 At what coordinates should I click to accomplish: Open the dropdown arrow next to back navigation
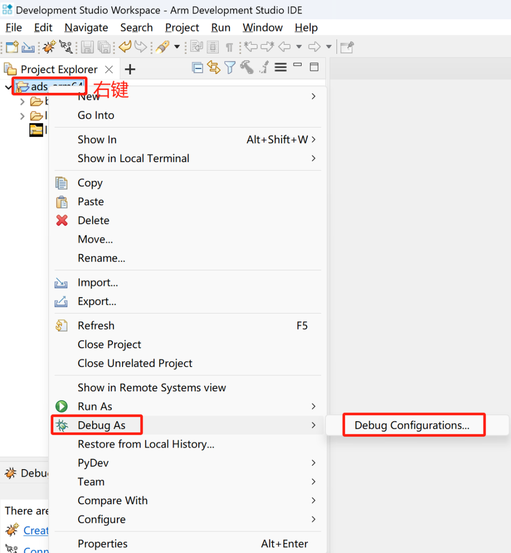[299, 47]
